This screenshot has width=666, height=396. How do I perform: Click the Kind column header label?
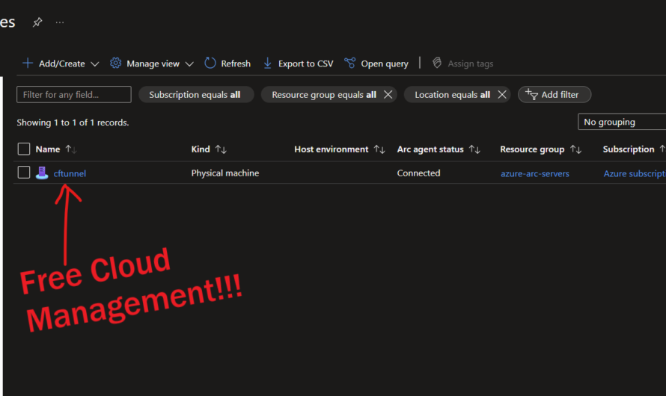(201, 149)
